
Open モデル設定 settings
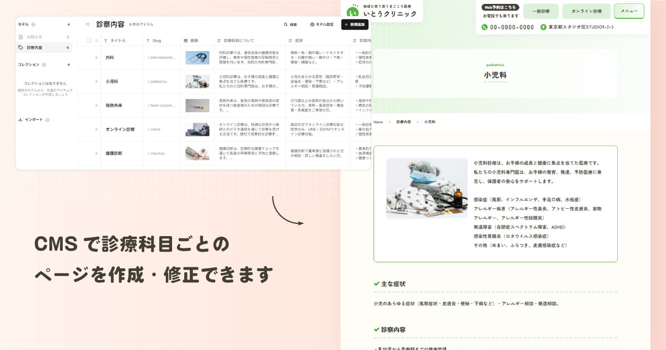322,24
